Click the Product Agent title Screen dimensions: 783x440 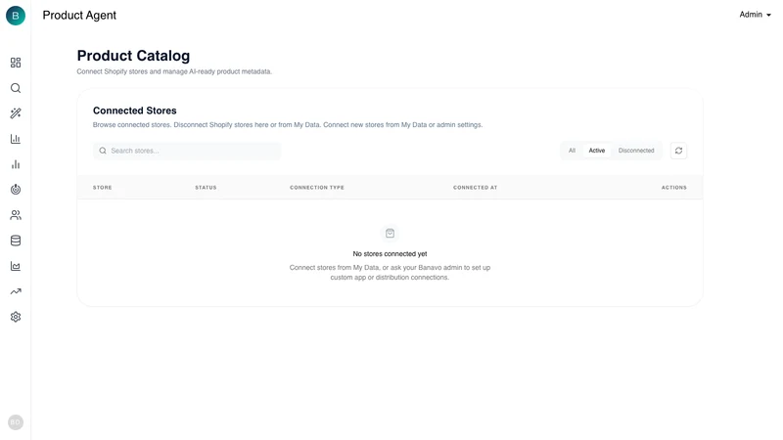pyautogui.click(x=79, y=15)
